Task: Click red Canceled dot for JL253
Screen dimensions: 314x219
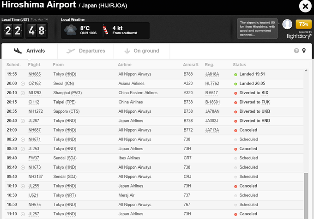Action: point(235,149)
